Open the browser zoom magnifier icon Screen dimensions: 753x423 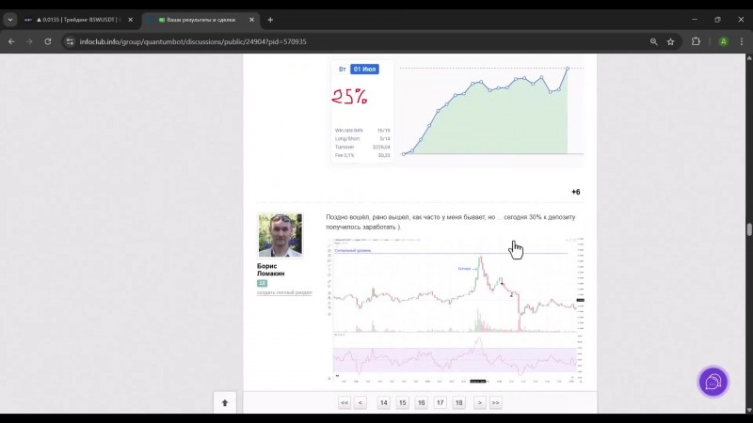pyautogui.click(x=653, y=41)
